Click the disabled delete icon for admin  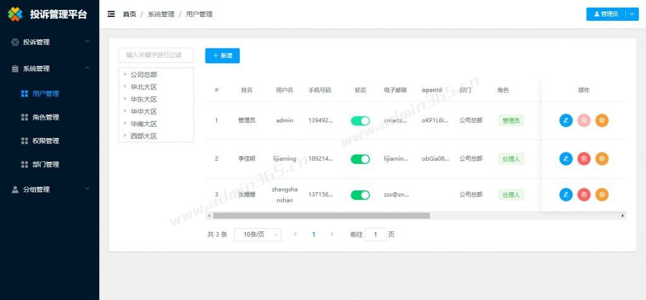(x=584, y=120)
